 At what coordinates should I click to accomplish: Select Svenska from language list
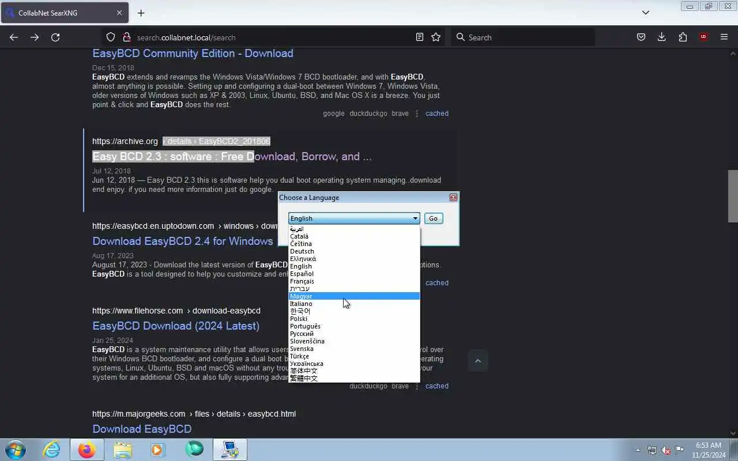pyautogui.click(x=354, y=349)
